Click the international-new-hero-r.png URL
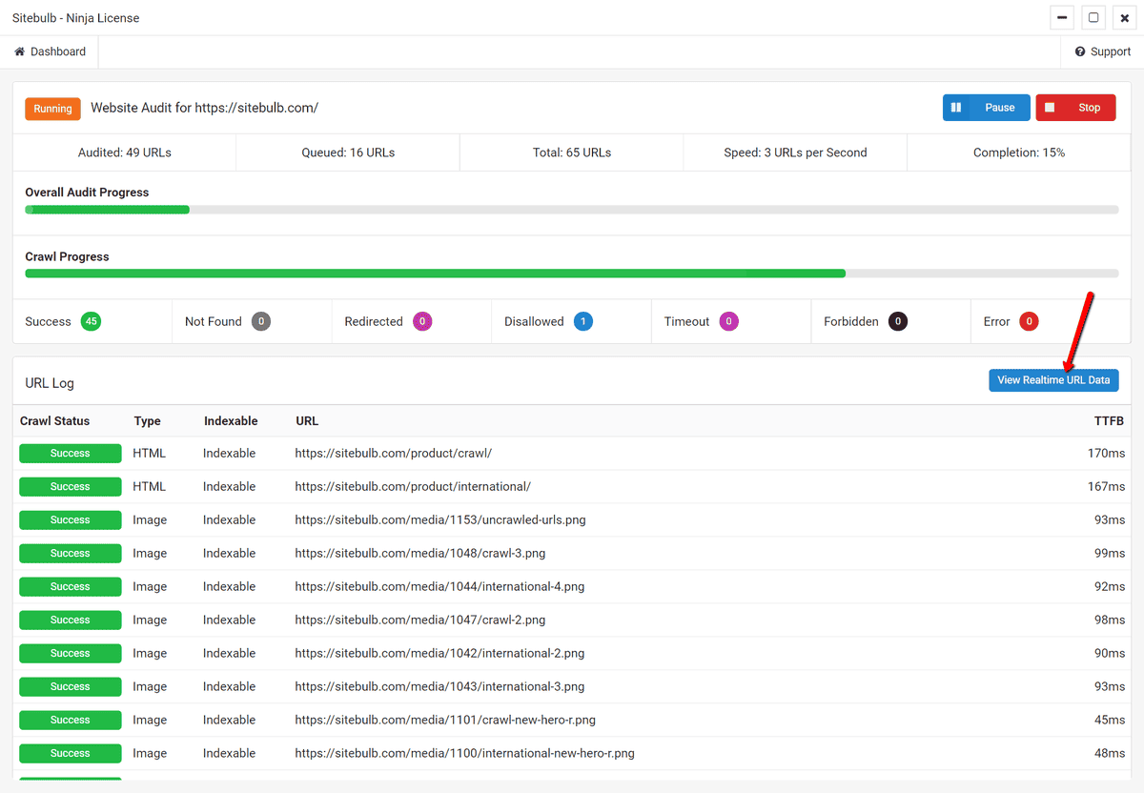 point(464,754)
